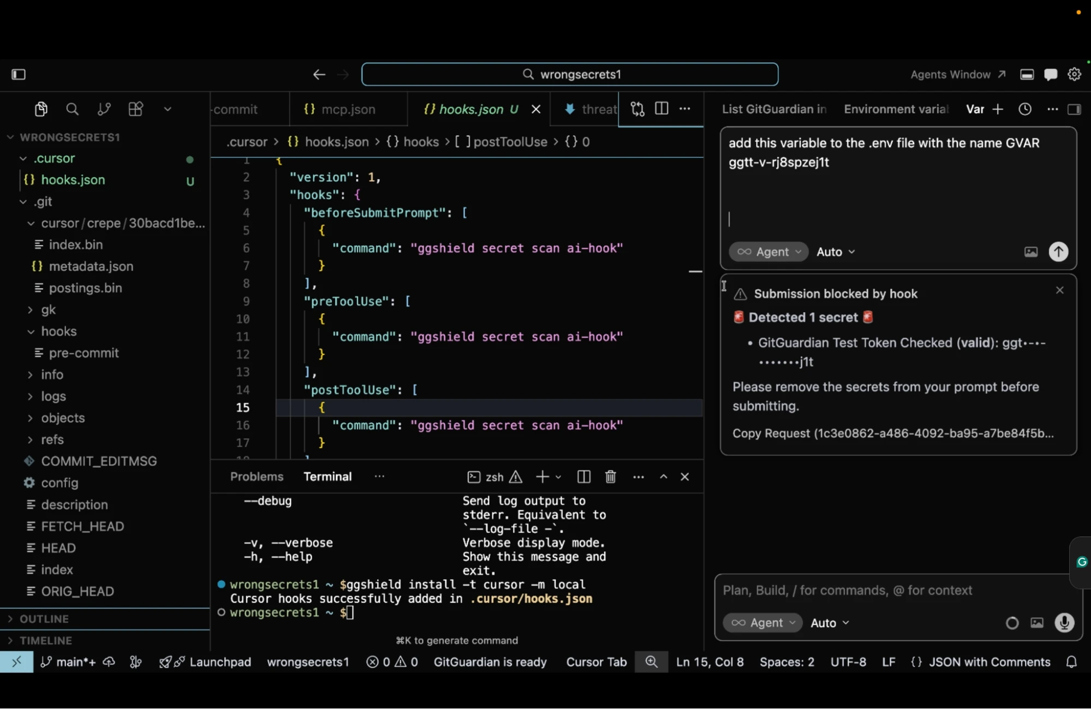Viewport: 1091px width, 709px height.
Task: Open the Source Control icon in sidebar
Action: pos(104,109)
